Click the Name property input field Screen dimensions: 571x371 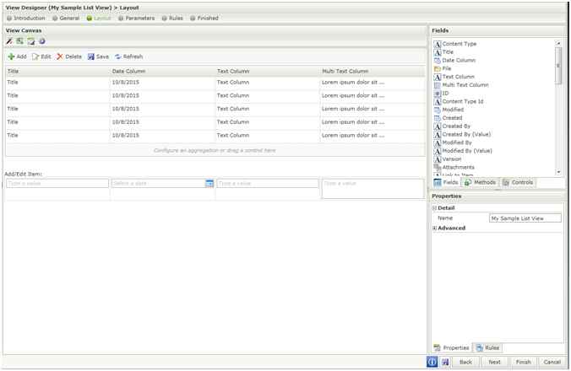click(x=525, y=218)
